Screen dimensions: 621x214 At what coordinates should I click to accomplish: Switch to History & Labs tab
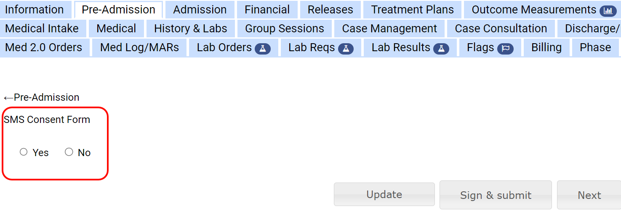[190, 29]
